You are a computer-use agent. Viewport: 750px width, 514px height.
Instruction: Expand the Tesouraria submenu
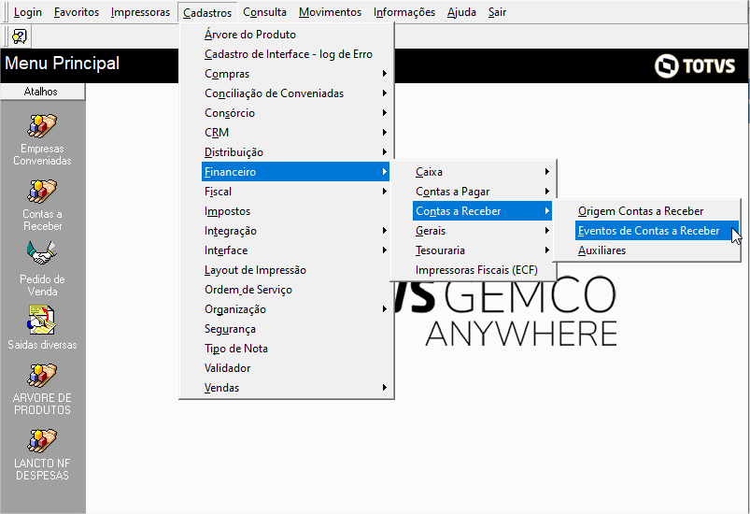pos(483,250)
